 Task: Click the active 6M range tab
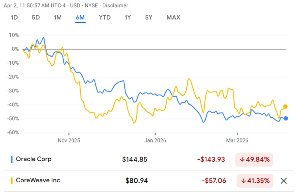coord(80,17)
